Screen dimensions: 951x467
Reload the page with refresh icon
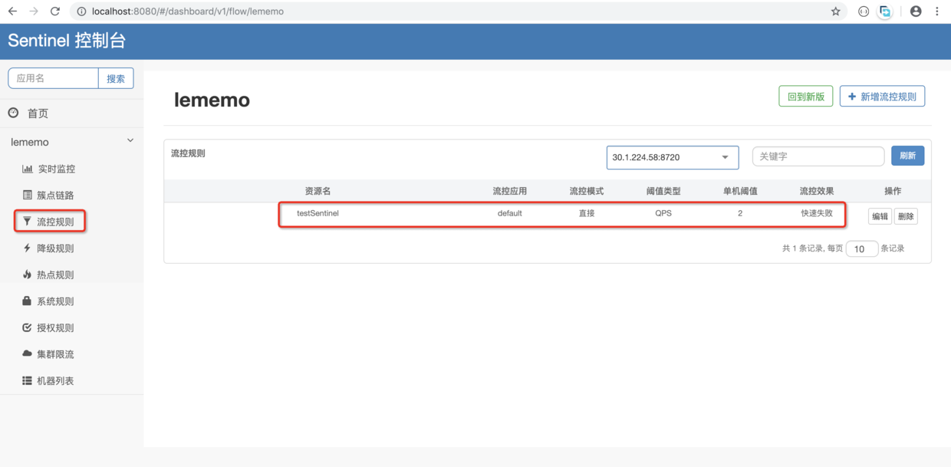point(55,12)
